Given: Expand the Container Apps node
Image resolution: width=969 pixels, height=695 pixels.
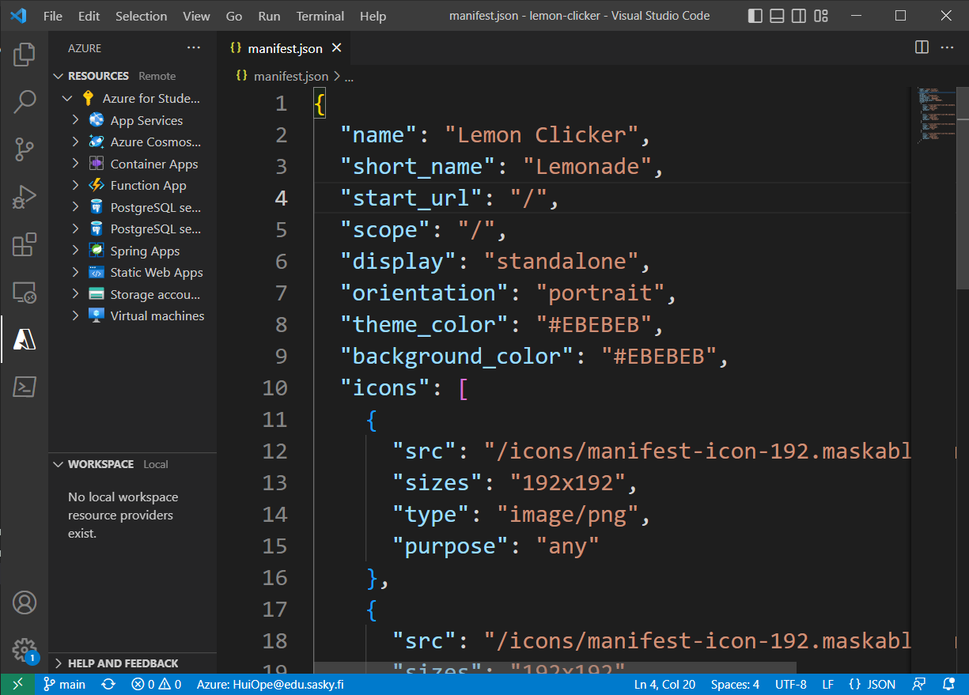Looking at the screenshot, I should pos(75,164).
